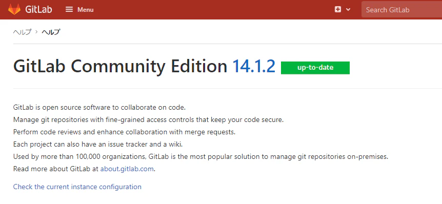Open the 14.1.2 version link

(254, 67)
